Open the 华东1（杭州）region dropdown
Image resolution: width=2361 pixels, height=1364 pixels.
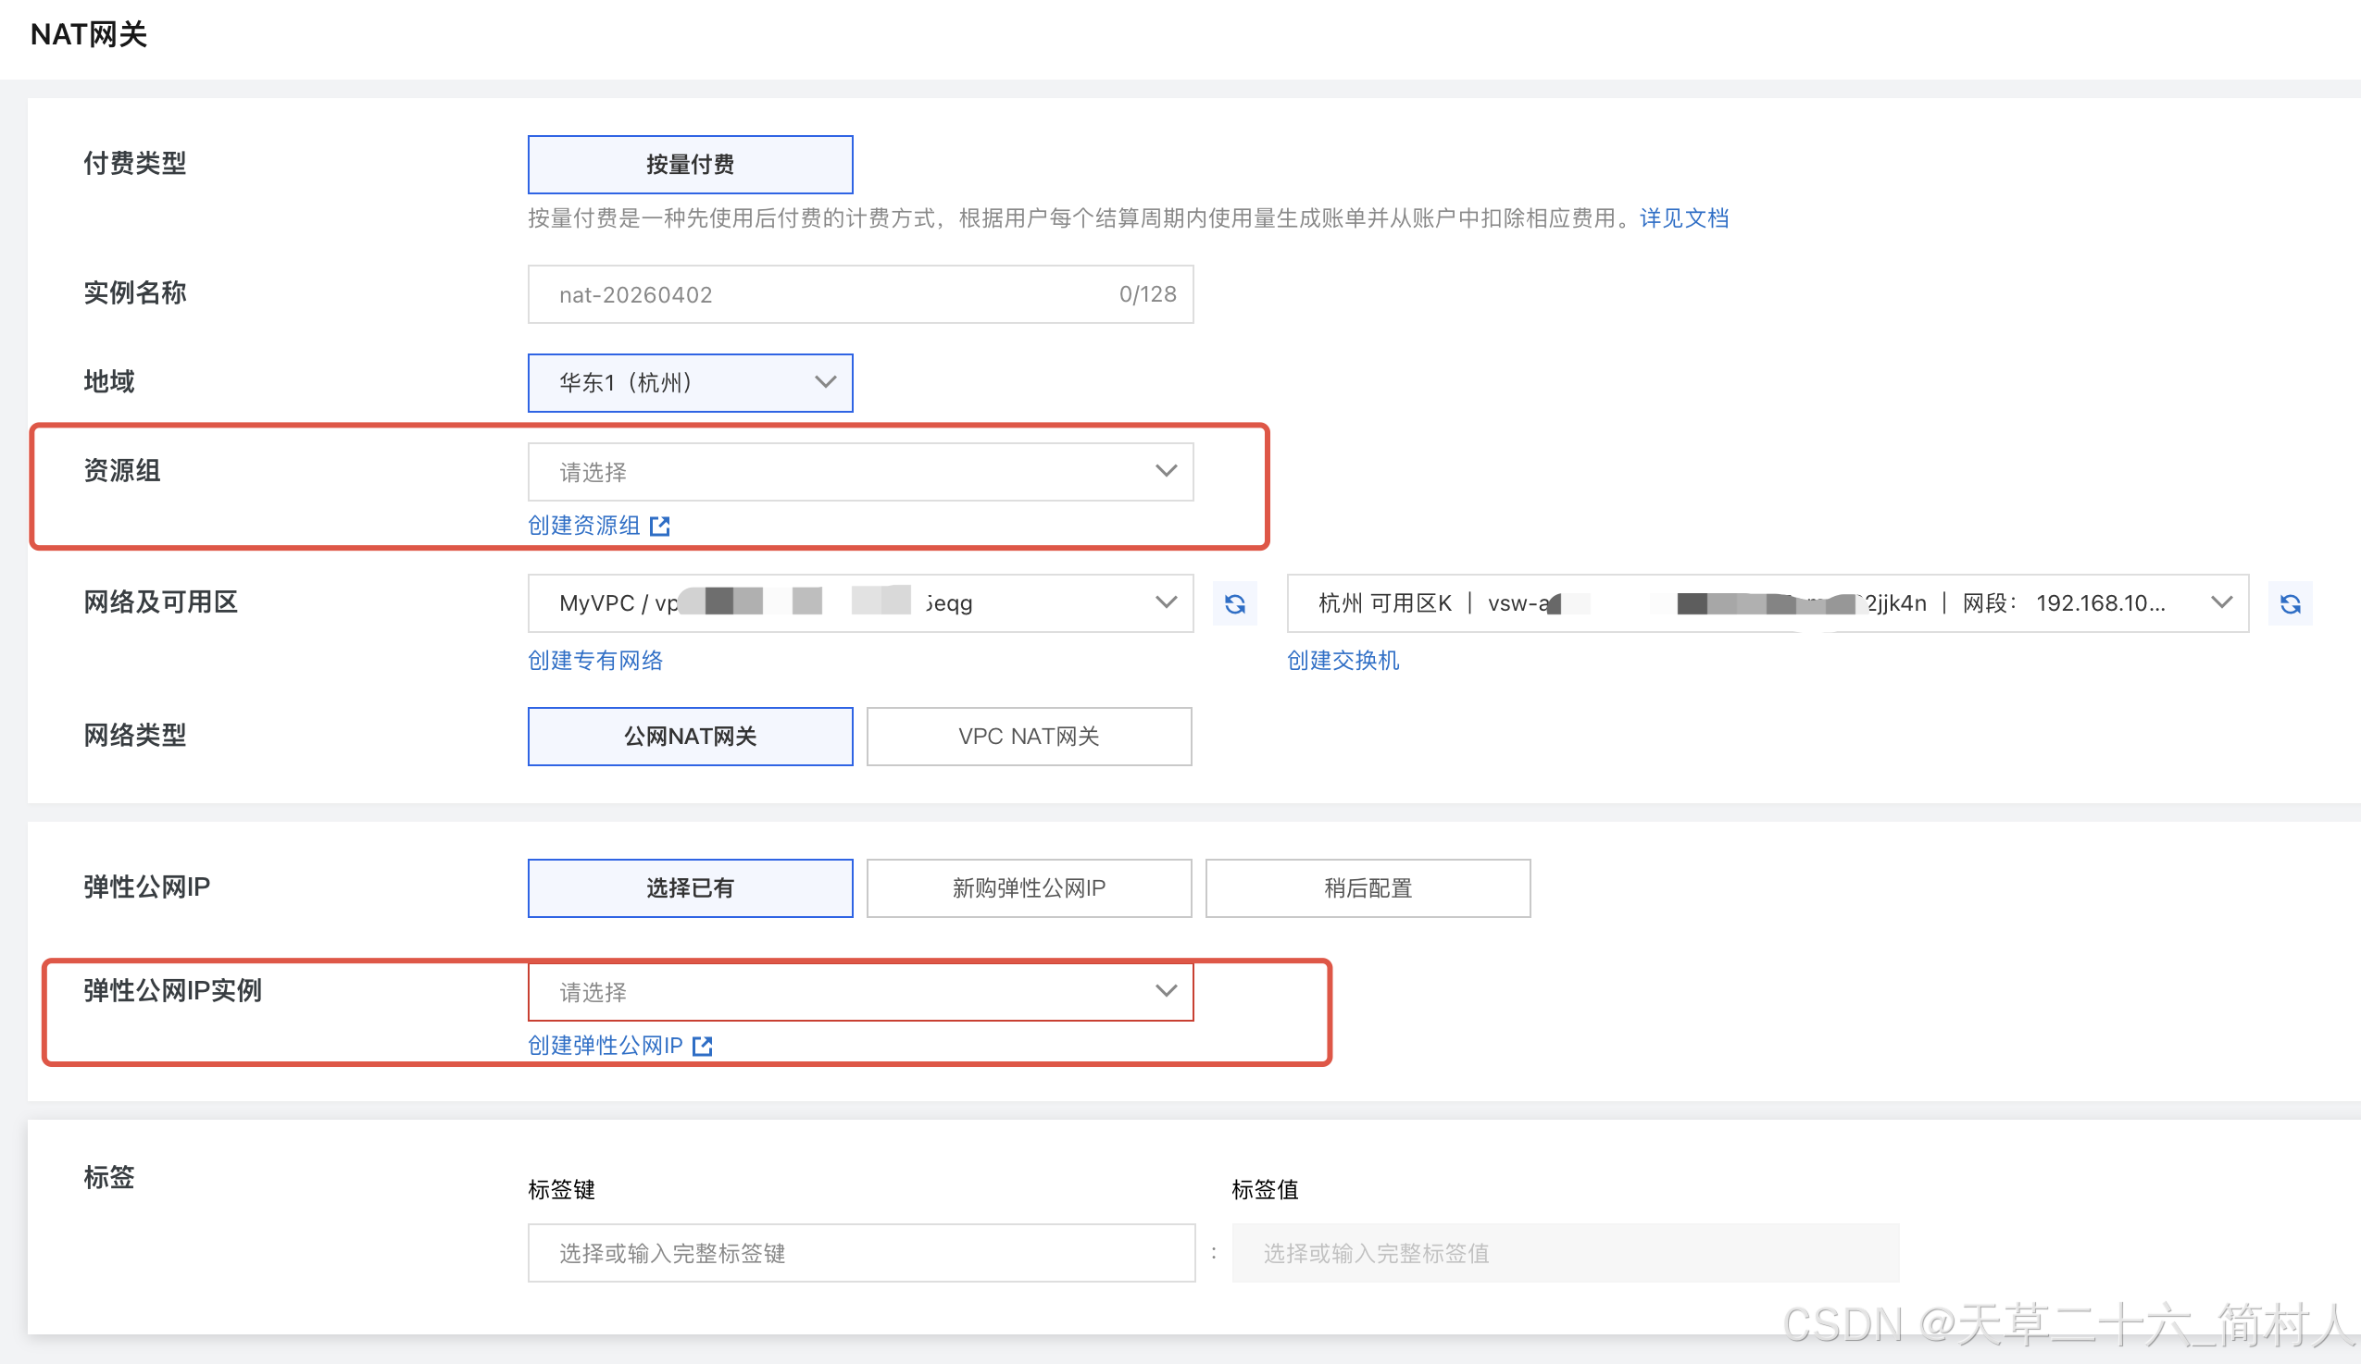(x=690, y=383)
